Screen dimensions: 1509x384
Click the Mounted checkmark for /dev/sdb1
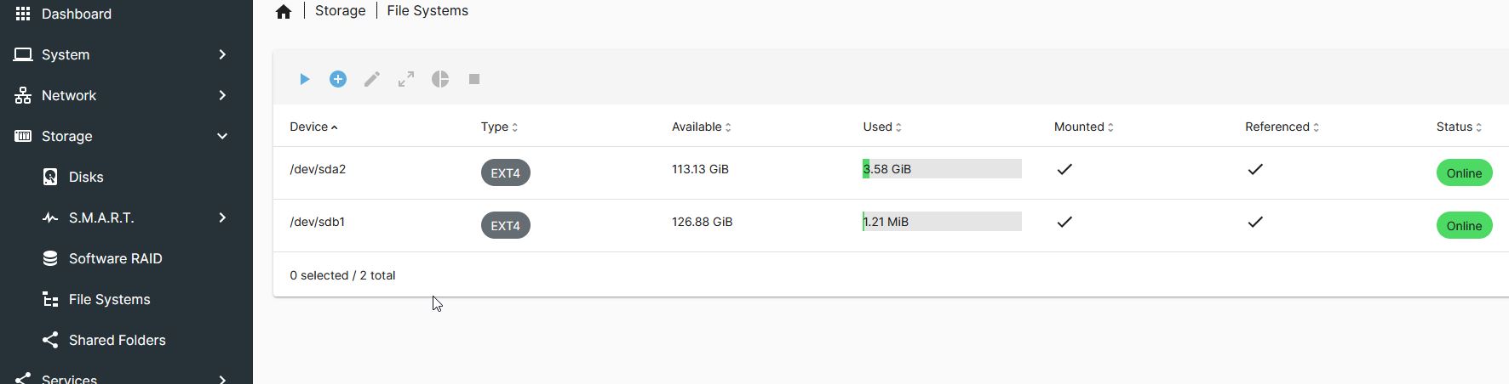pos(1064,222)
